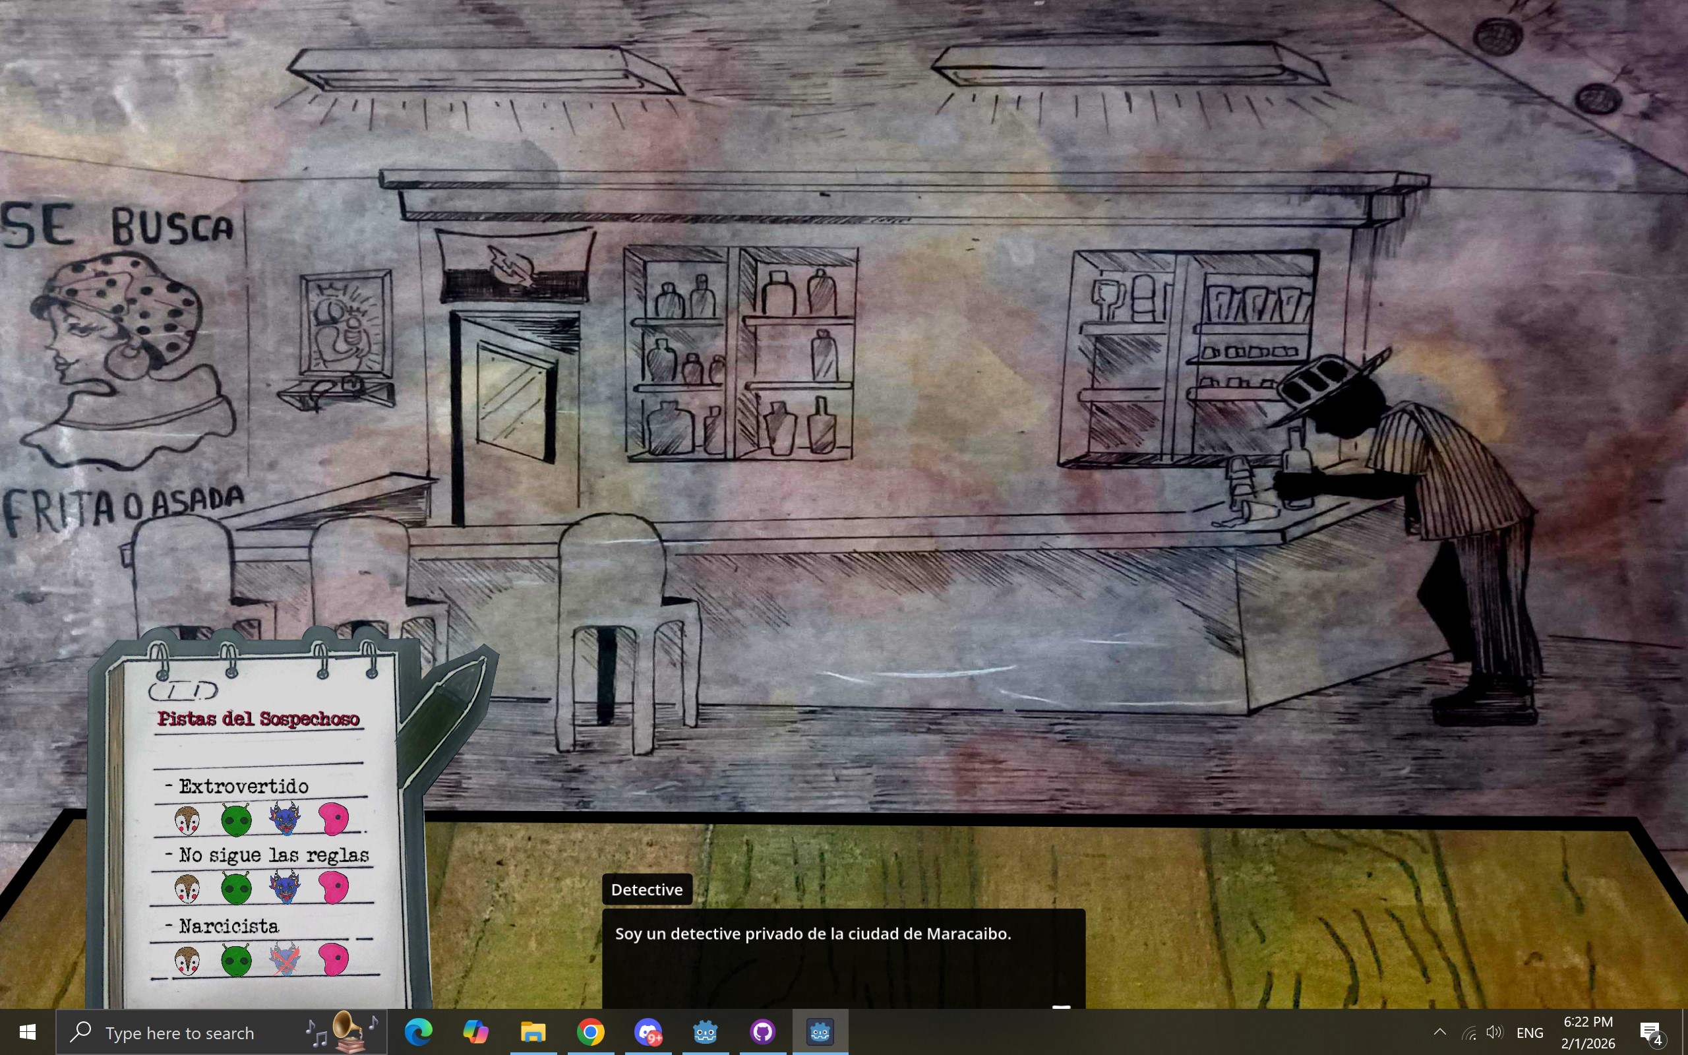Open the volume control in system tray
Viewport: 1688px width, 1055px height.
click(1494, 1032)
